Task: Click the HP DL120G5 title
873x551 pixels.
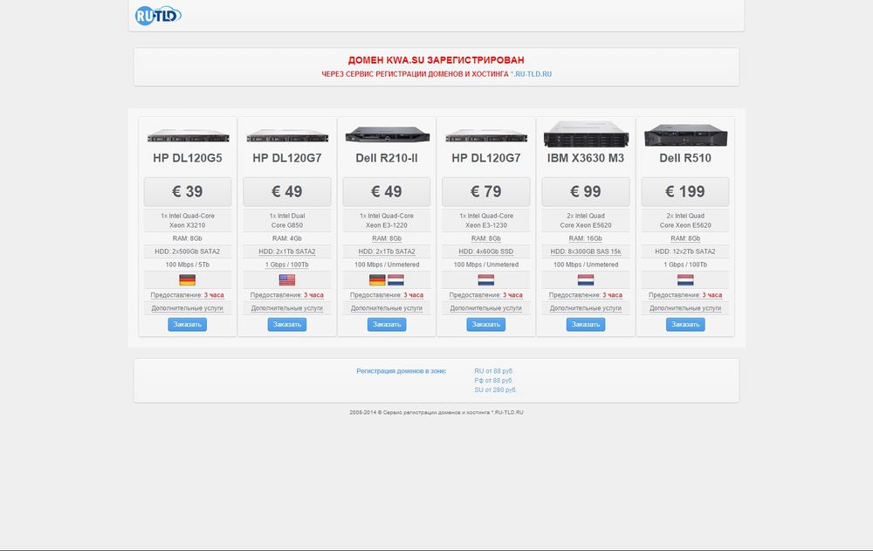Action: (x=188, y=158)
